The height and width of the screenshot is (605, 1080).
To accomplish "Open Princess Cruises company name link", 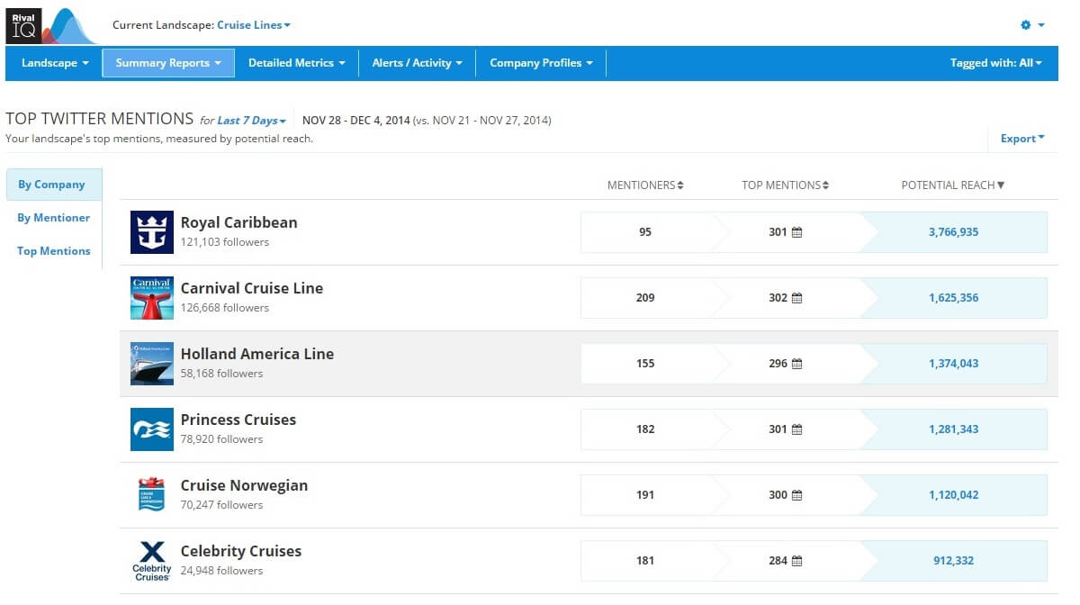I will point(238,420).
